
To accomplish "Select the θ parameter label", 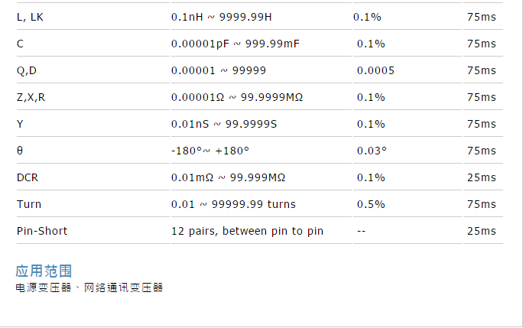I will pyautogui.click(x=20, y=151).
